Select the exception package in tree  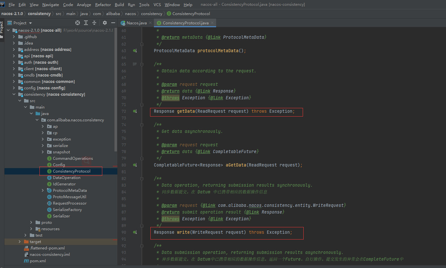[x=62, y=139]
